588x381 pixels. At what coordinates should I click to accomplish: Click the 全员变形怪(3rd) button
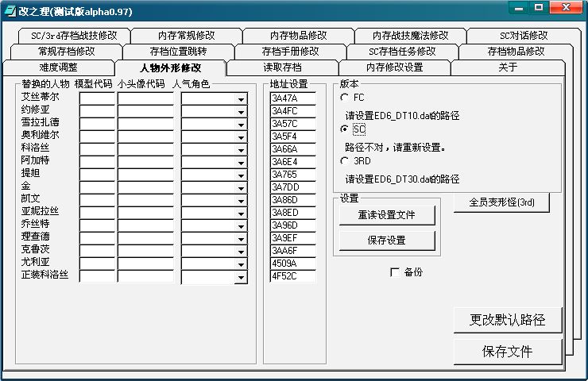501,202
